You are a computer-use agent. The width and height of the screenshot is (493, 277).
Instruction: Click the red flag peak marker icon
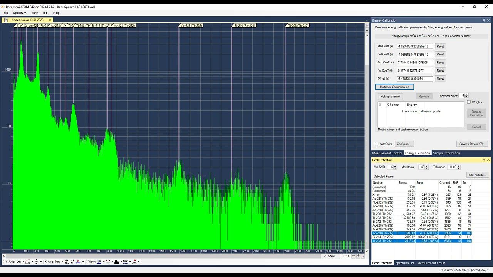(134, 262)
